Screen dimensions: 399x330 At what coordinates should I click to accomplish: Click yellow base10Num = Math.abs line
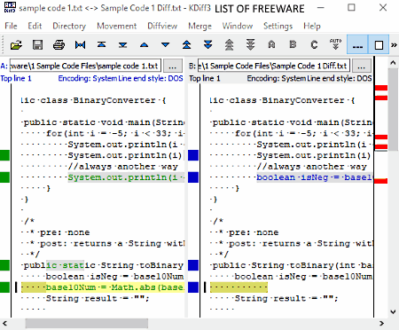103,287
